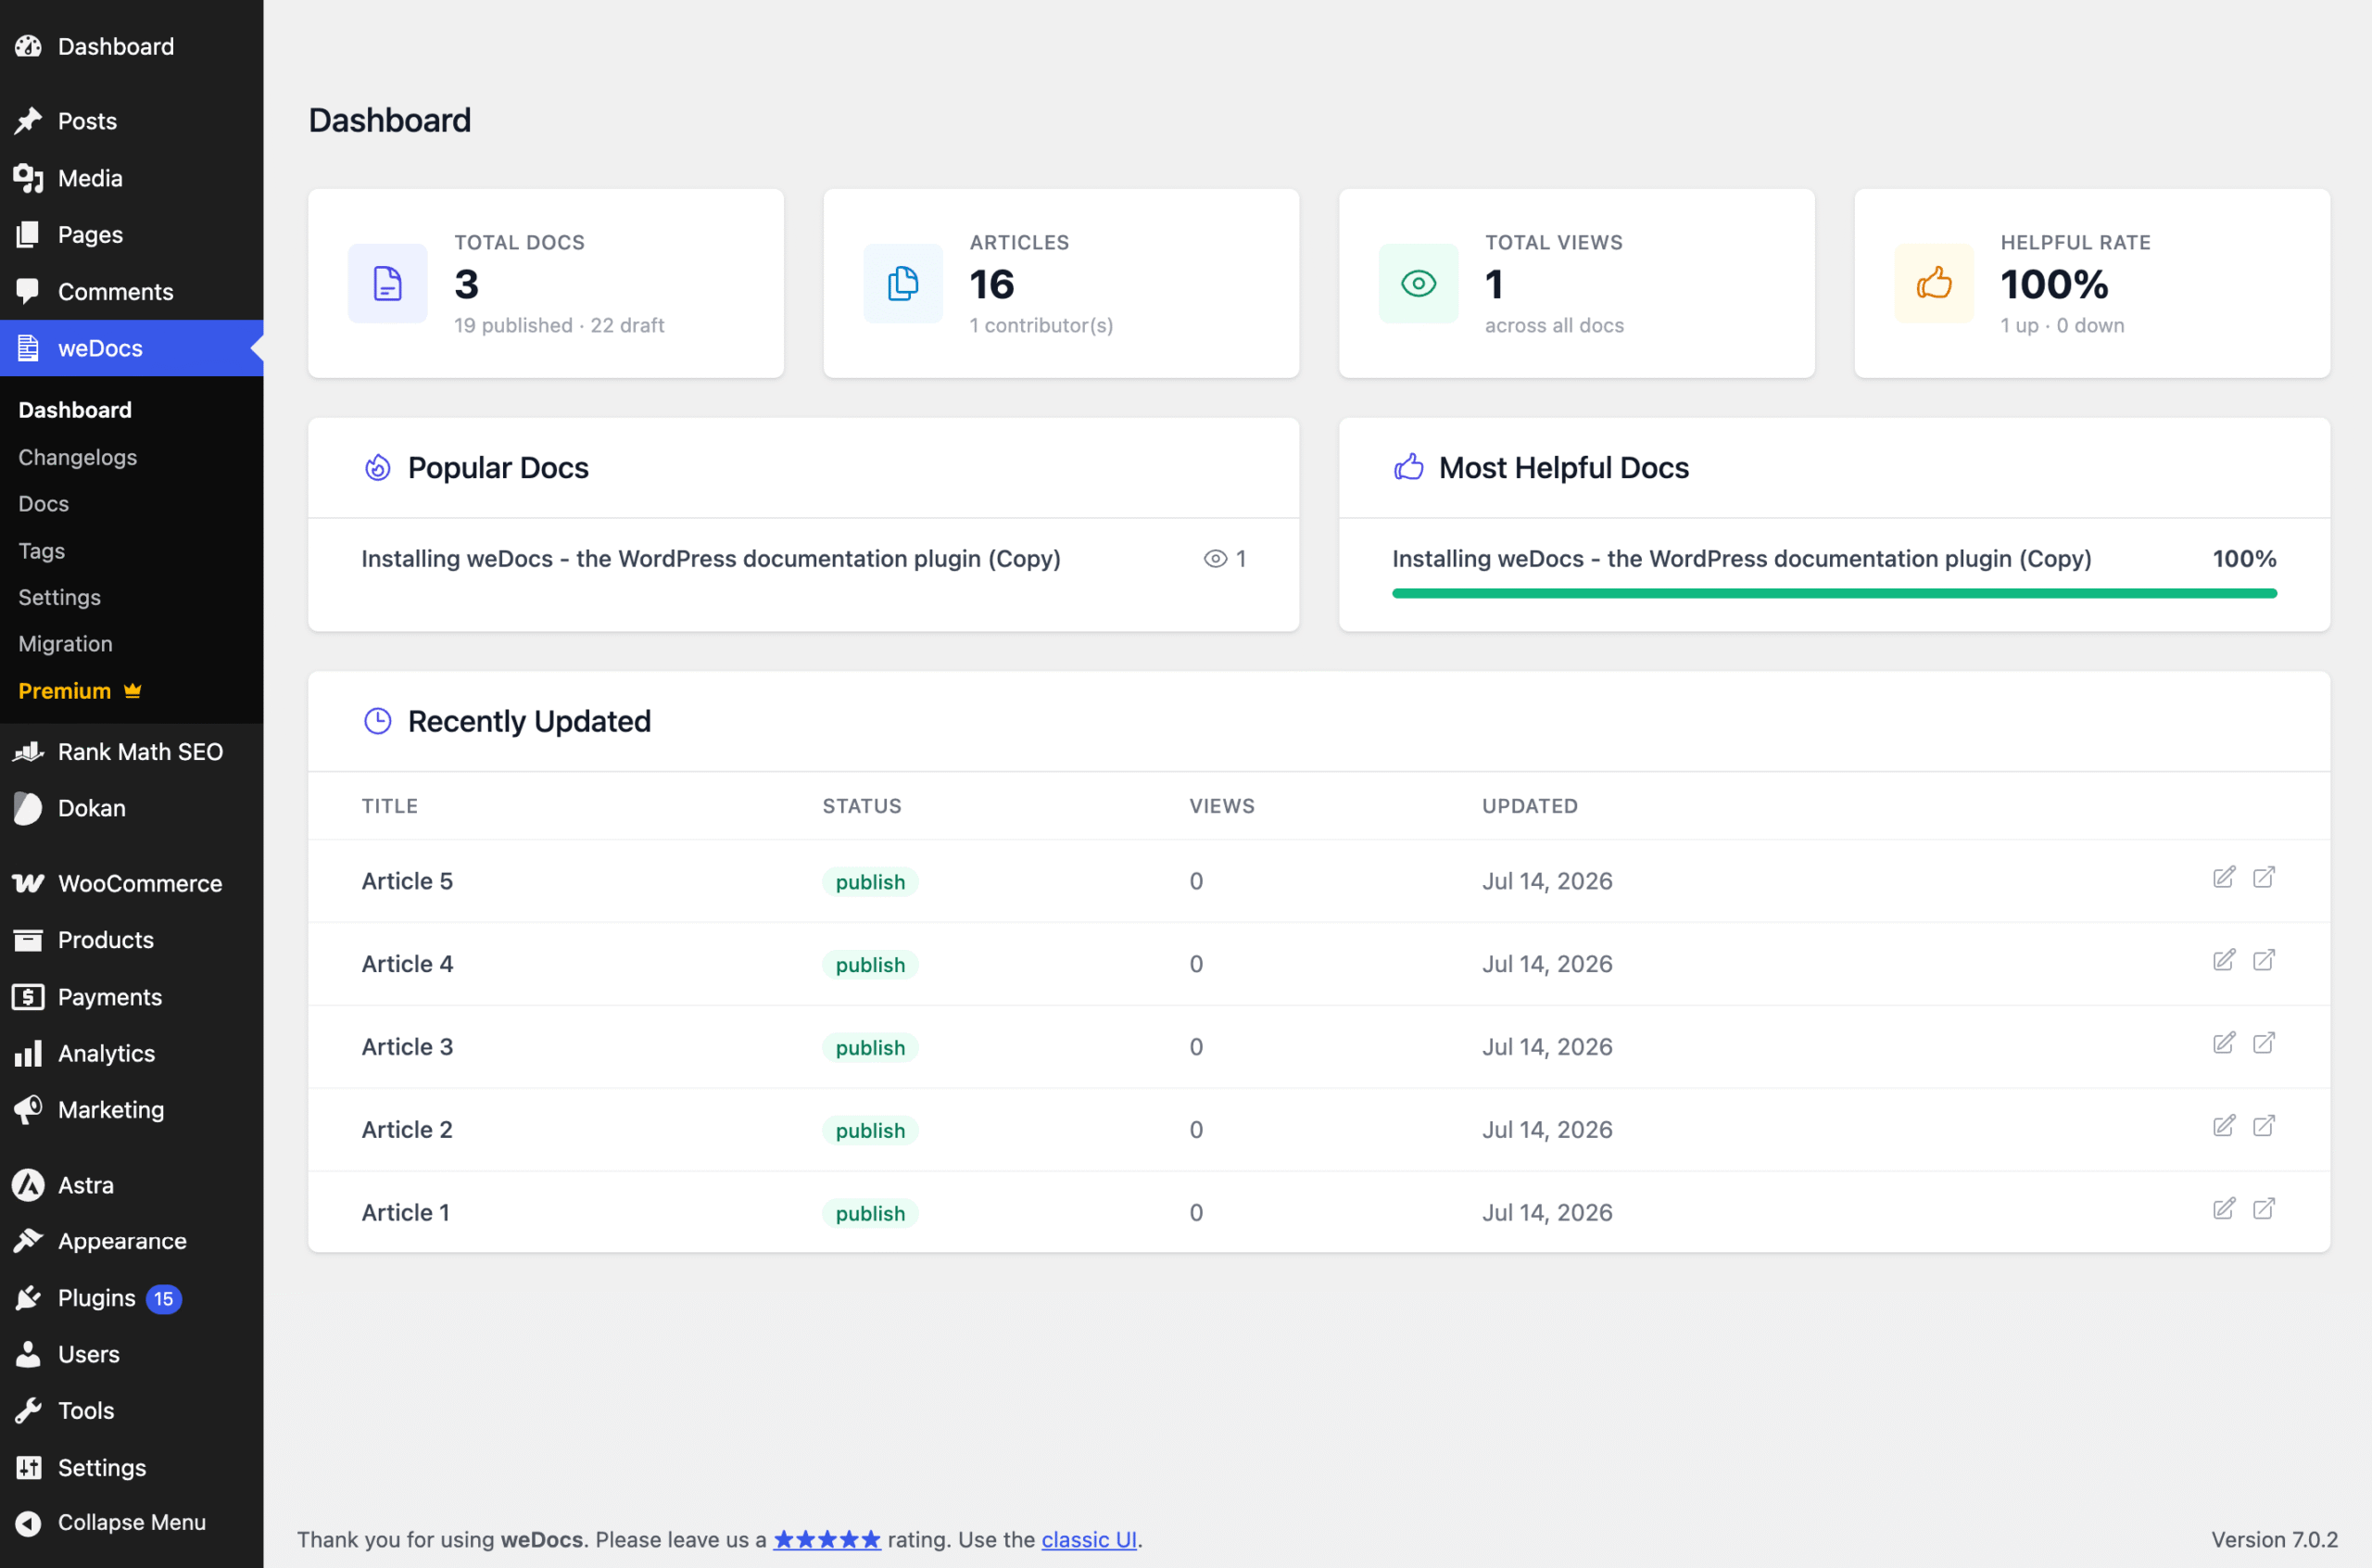The height and width of the screenshot is (1568, 2372).
Task: Open the Appearance menu
Action: (132, 1241)
